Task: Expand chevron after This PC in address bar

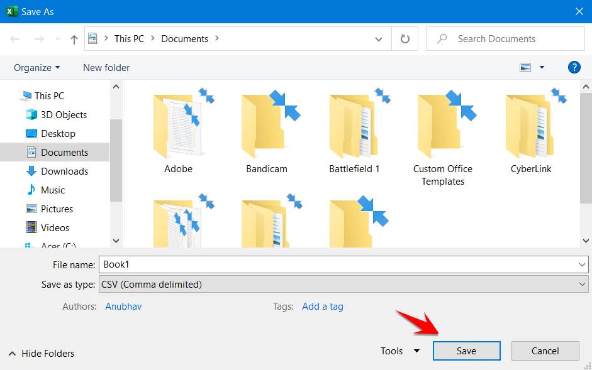Action: point(153,38)
